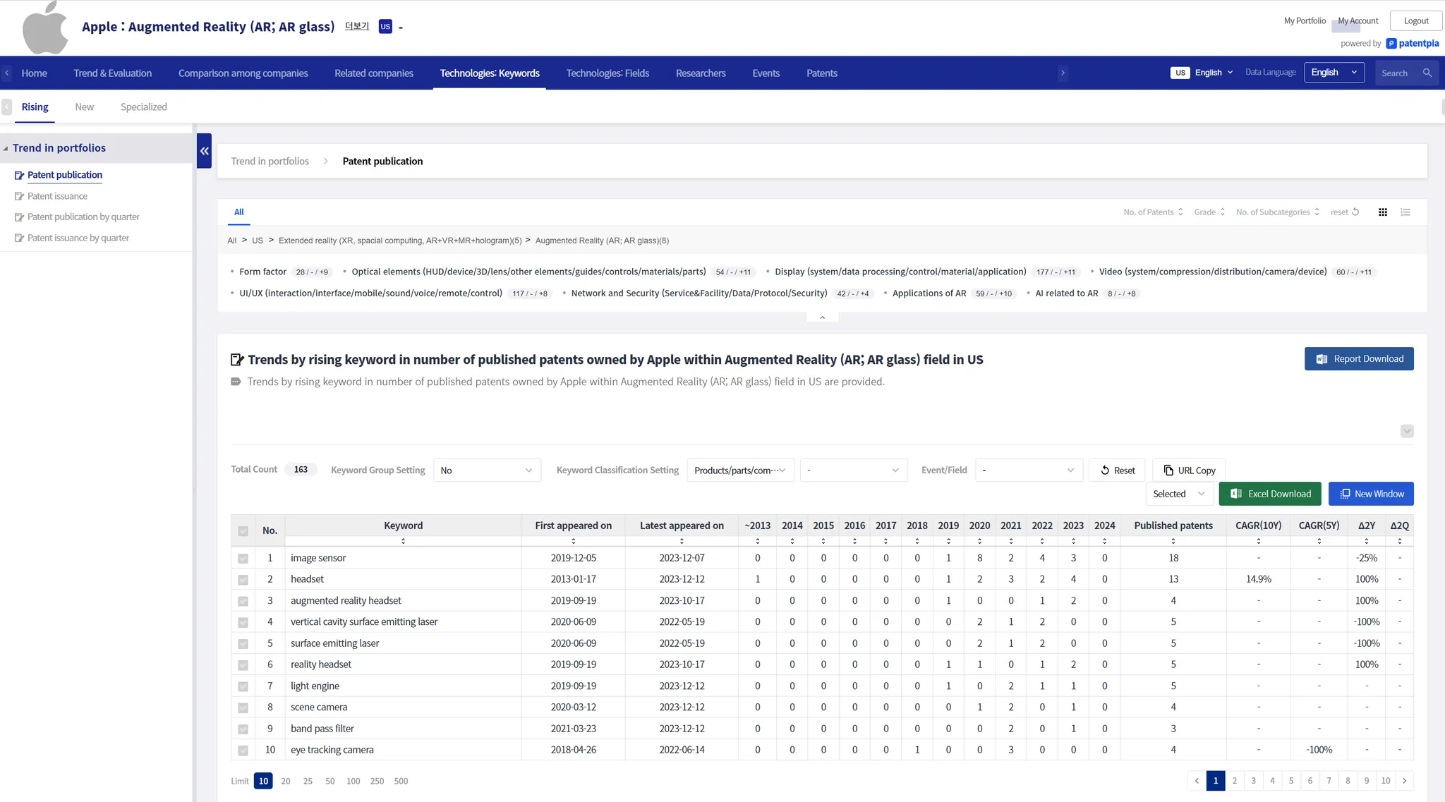Collapse sidebar with double-chevron icon

[x=204, y=151]
